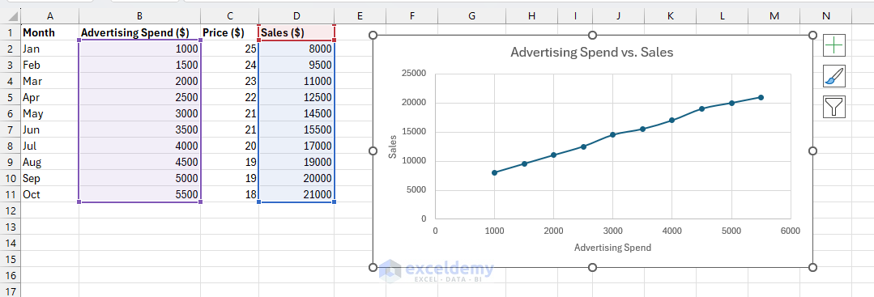Select the price cell showing 24
Screen dimensions: 874x297
coord(229,65)
